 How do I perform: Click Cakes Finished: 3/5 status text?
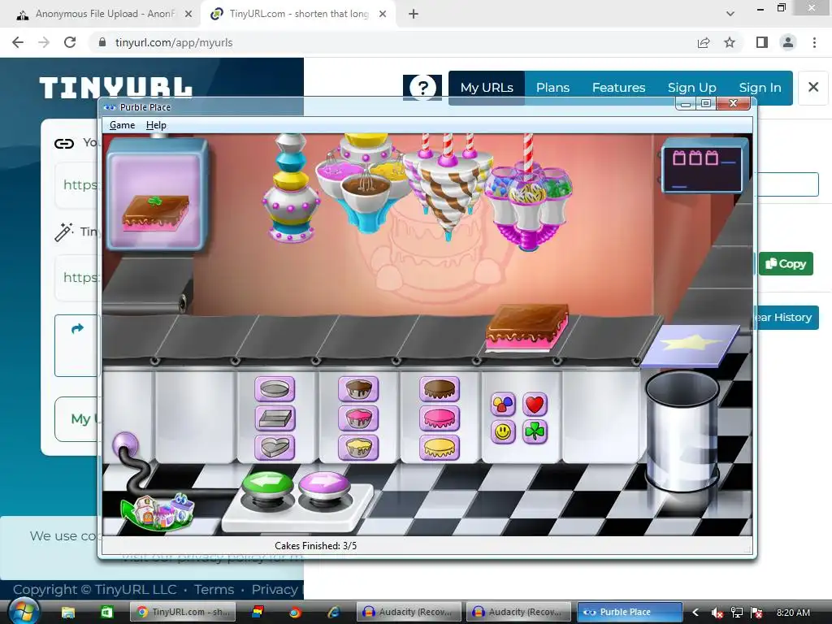click(x=316, y=545)
